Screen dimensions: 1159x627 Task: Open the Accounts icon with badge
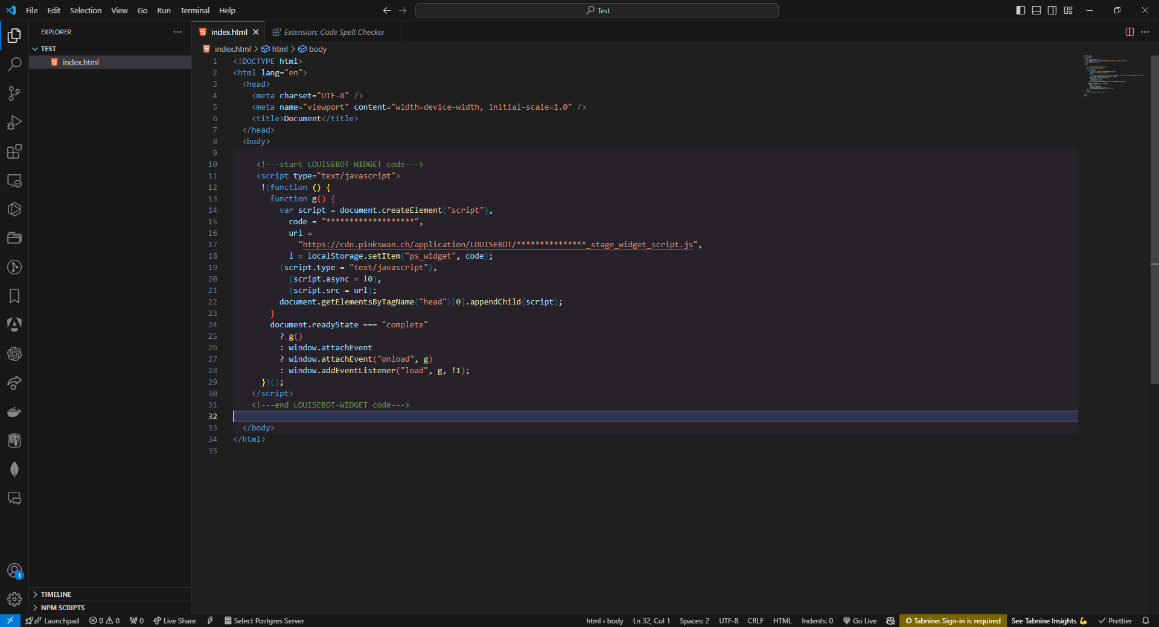(14, 571)
